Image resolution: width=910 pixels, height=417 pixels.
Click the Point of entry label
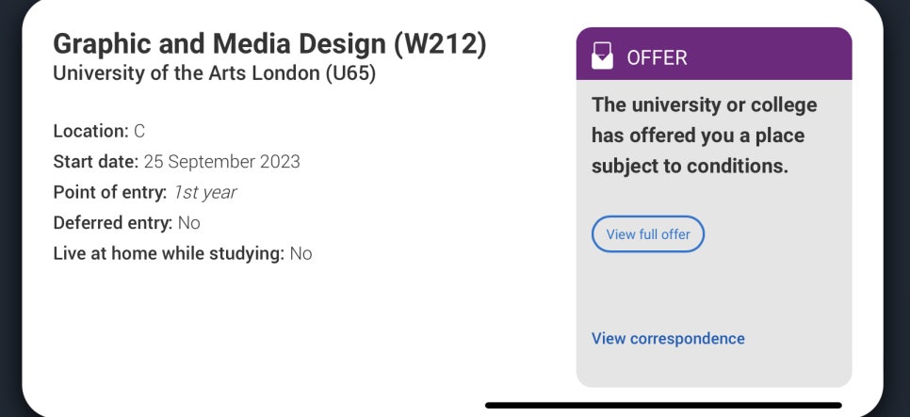(x=110, y=192)
